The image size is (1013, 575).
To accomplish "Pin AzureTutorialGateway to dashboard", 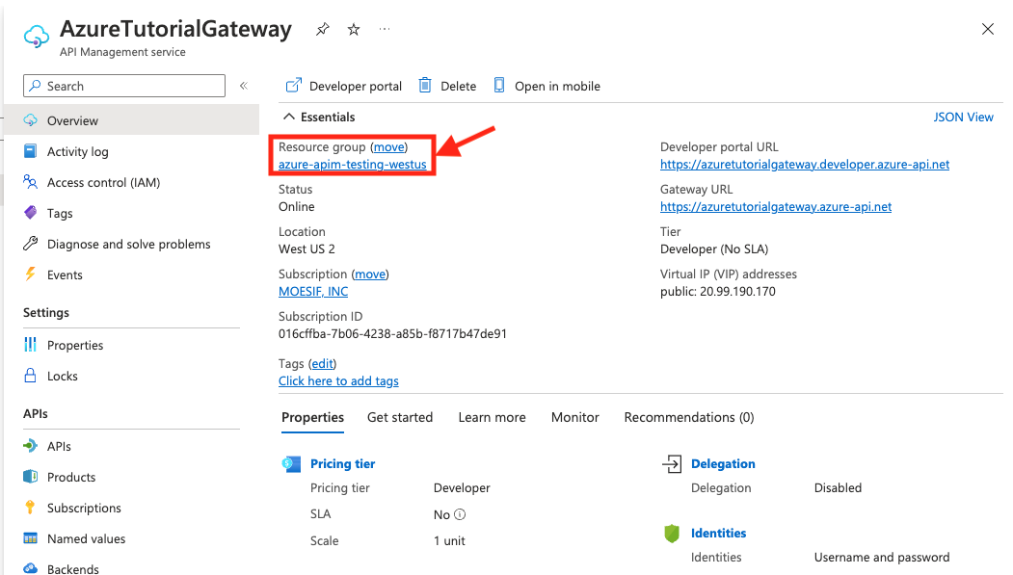I will pyautogui.click(x=322, y=30).
